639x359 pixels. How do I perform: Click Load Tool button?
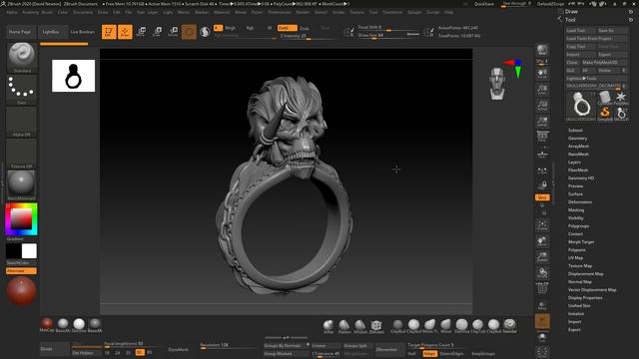pyautogui.click(x=580, y=31)
